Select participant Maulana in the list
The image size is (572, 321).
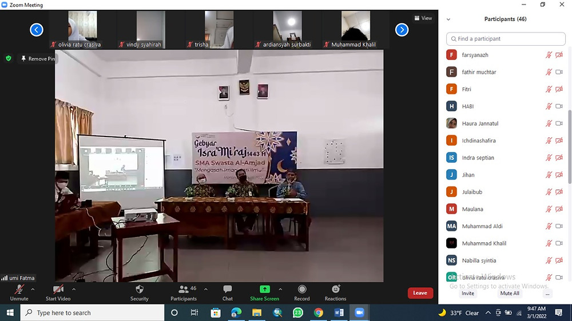pos(505,209)
